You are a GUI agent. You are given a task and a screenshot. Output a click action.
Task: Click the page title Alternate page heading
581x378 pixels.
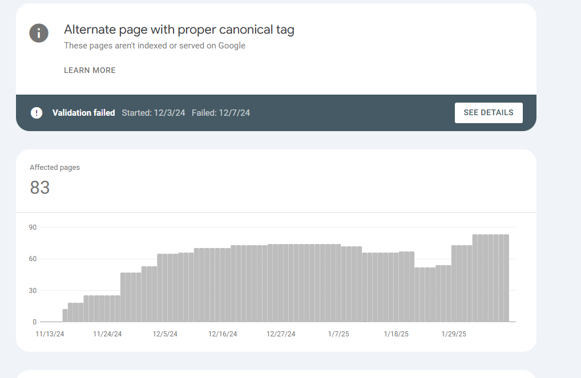(179, 30)
